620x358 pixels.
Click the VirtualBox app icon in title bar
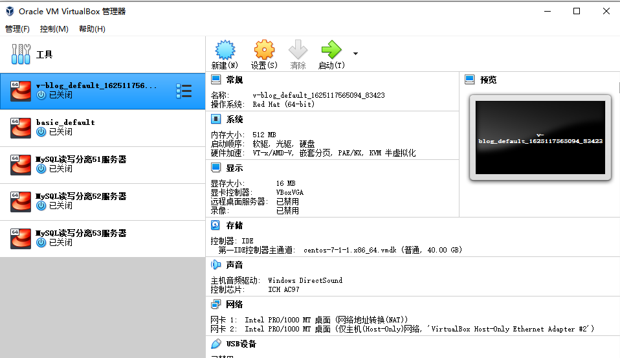point(10,11)
